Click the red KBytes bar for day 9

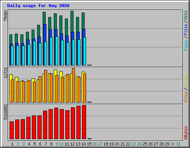click(x=56, y=123)
